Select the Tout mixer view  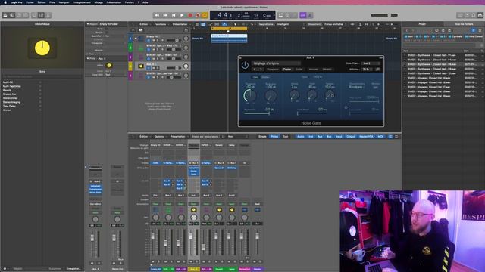[285, 136]
